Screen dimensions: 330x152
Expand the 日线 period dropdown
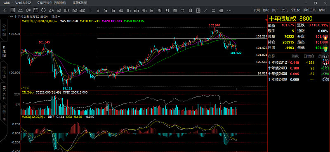click(x=56, y=16)
